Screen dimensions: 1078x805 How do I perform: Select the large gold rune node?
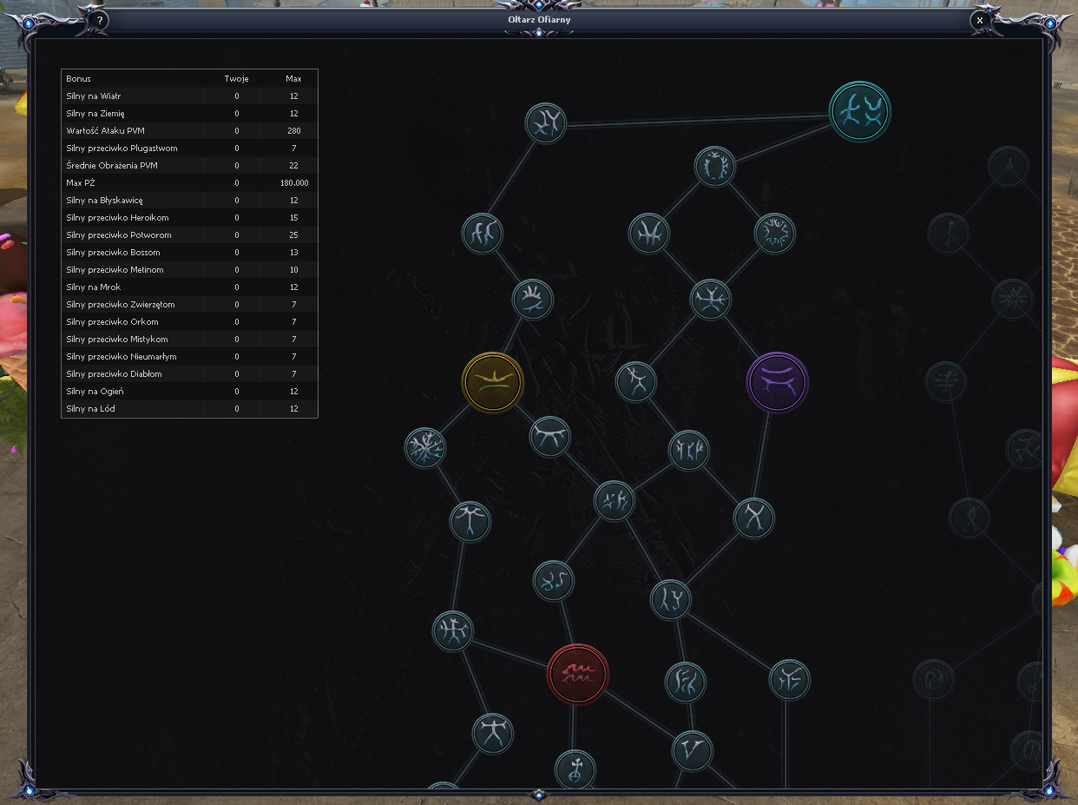point(493,382)
